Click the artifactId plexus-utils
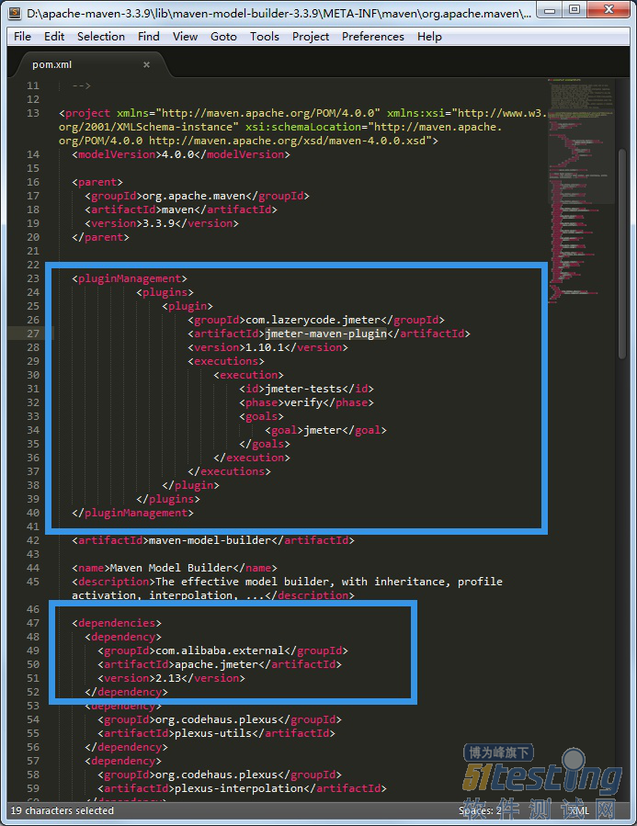637x826 pixels. click(213, 733)
